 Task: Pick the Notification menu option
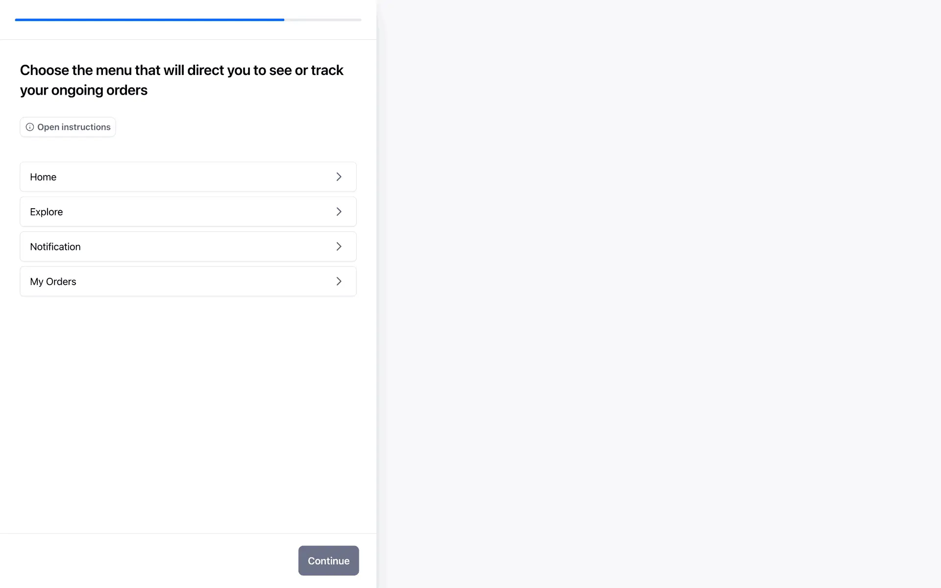[188, 246]
